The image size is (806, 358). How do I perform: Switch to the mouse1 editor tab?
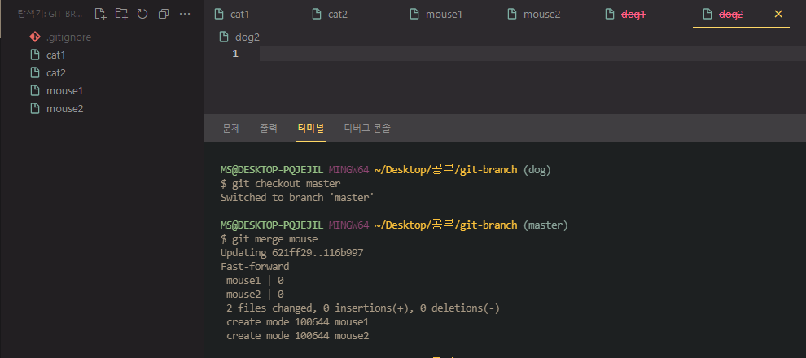click(x=444, y=15)
